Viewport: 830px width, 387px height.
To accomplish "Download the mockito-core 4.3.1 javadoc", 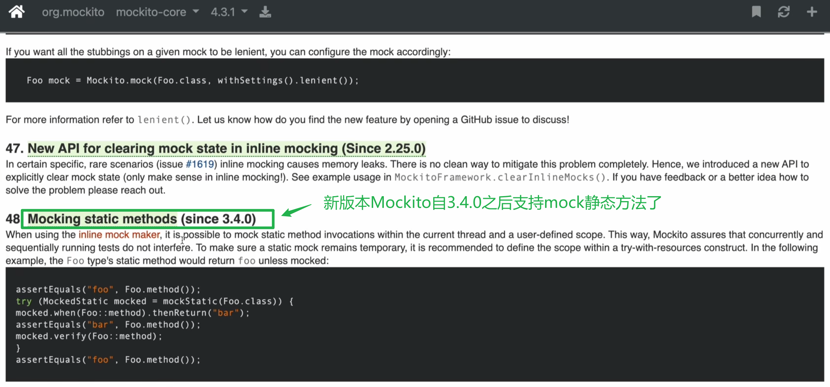I will (265, 12).
